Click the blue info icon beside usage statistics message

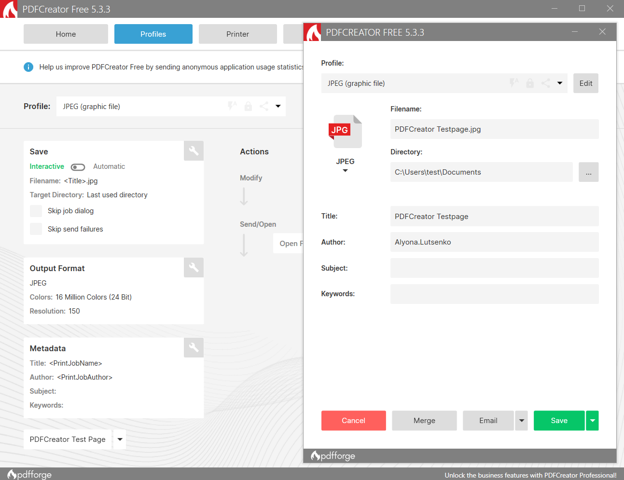click(x=28, y=67)
